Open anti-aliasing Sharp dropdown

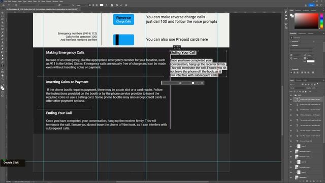click(x=81, y=5)
